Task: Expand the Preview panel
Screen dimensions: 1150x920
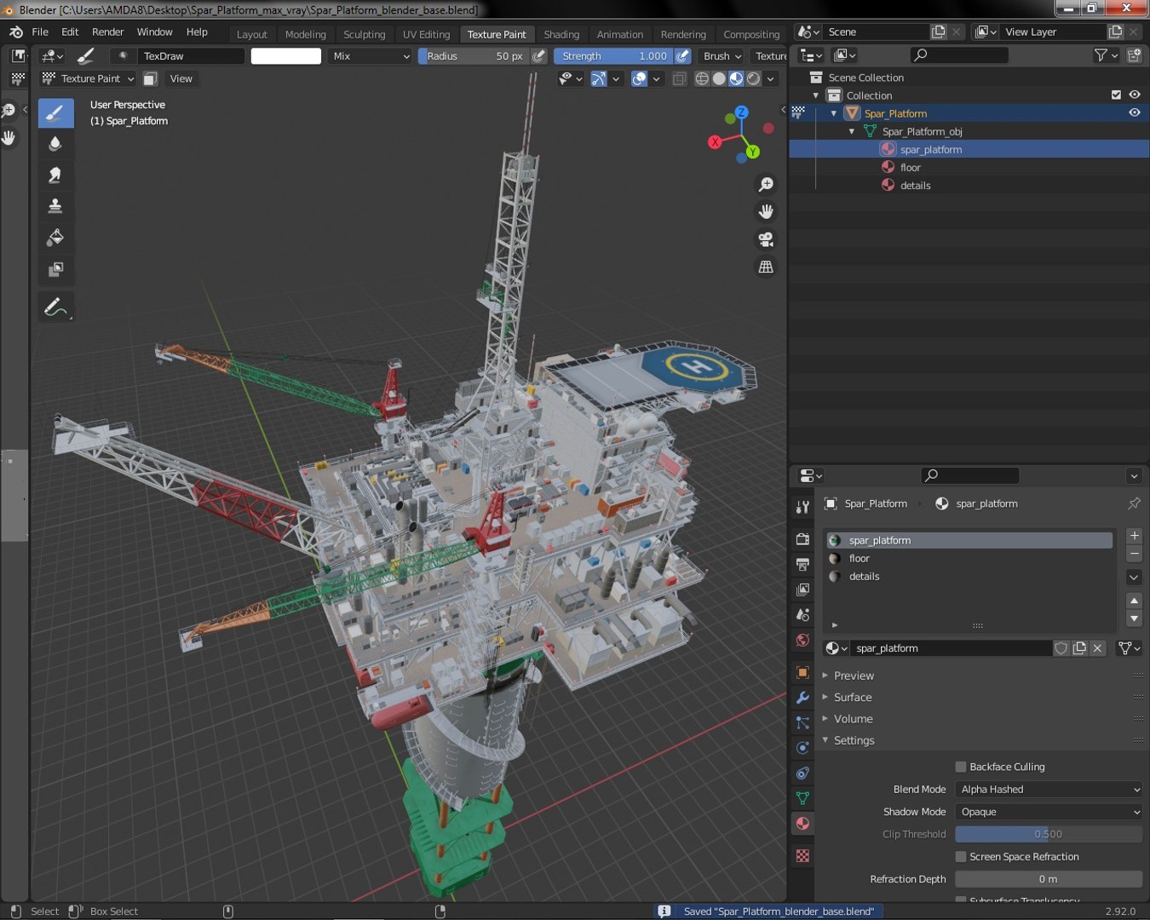Action: point(854,676)
